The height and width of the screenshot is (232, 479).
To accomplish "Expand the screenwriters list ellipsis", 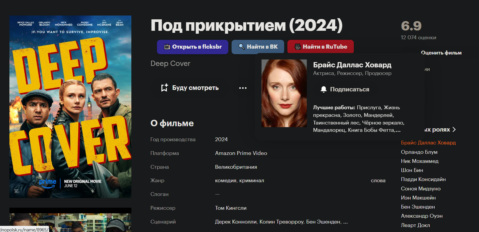I will click(x=345, y=222).
